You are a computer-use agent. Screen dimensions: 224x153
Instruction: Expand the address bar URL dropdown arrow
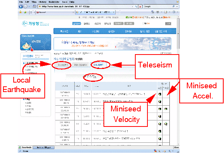click(132, 6)
